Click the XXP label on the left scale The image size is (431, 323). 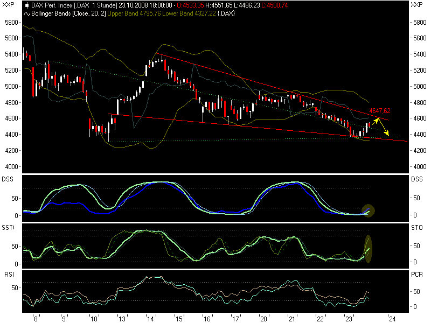point(8,5)
